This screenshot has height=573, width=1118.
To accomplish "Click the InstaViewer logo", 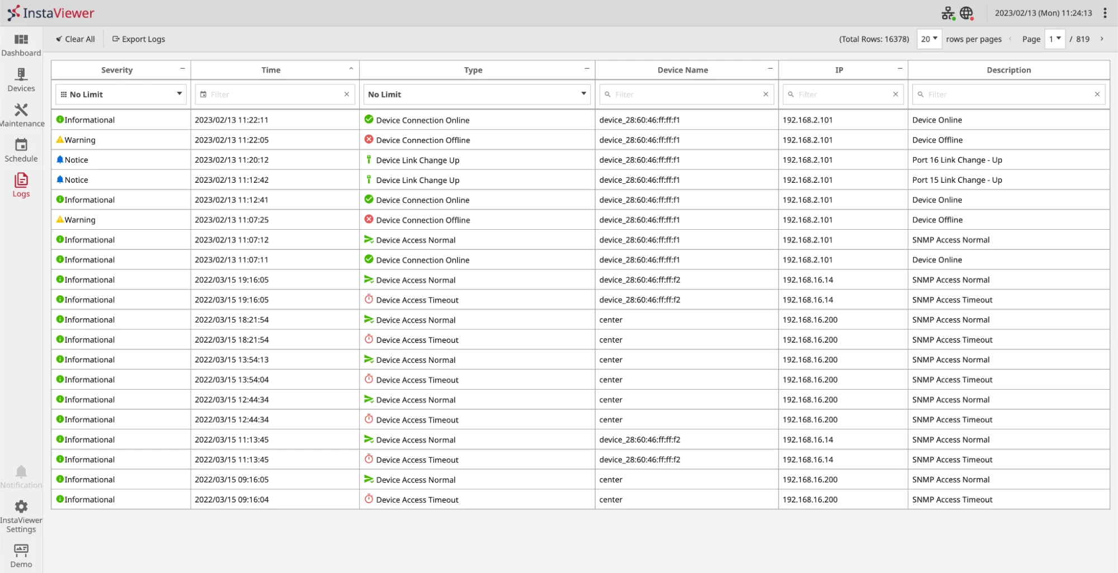I will point(51,13).
